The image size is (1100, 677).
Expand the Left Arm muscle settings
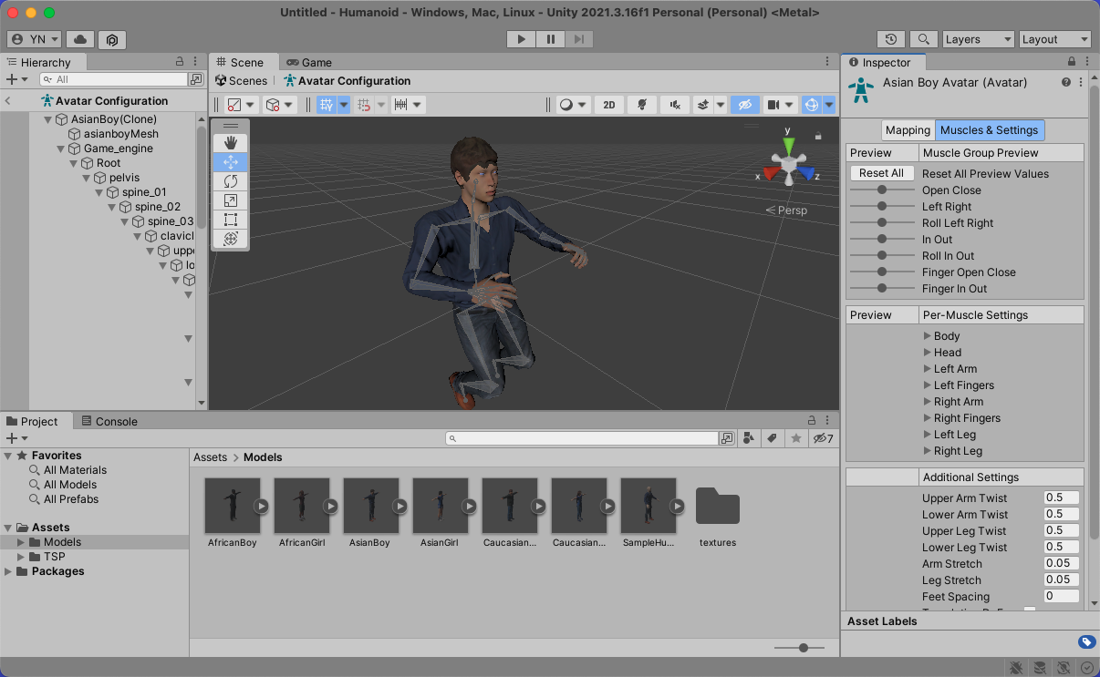pyautogui.click(x=928, y=369)
